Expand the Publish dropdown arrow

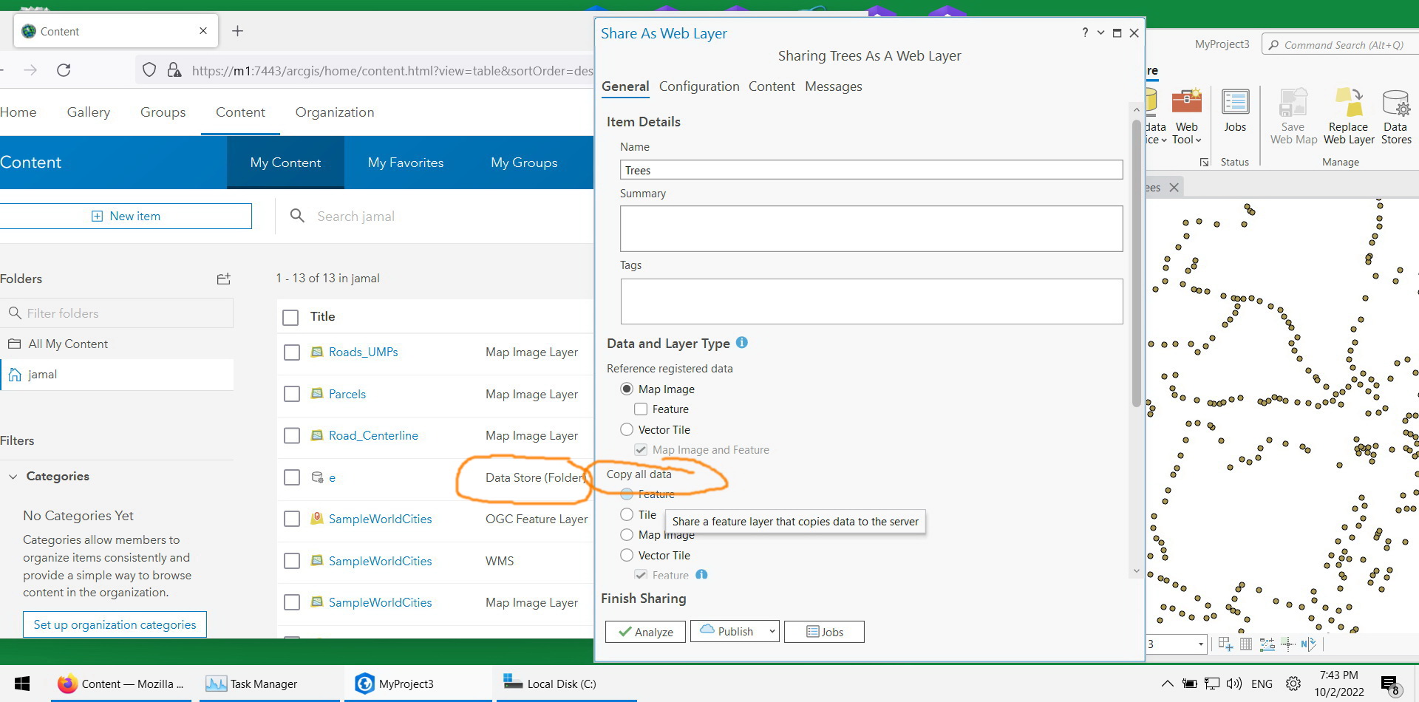772,631
